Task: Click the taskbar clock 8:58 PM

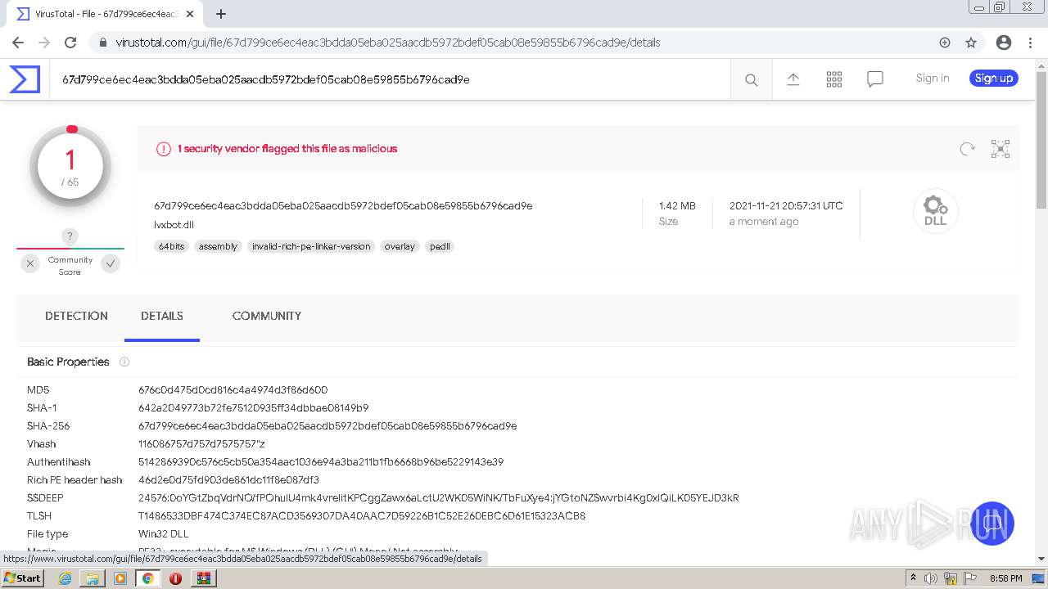Action: point(1005,578)
